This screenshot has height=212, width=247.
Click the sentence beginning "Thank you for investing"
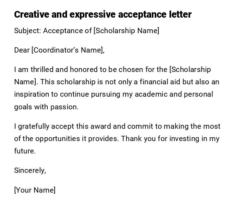(170, 139)
